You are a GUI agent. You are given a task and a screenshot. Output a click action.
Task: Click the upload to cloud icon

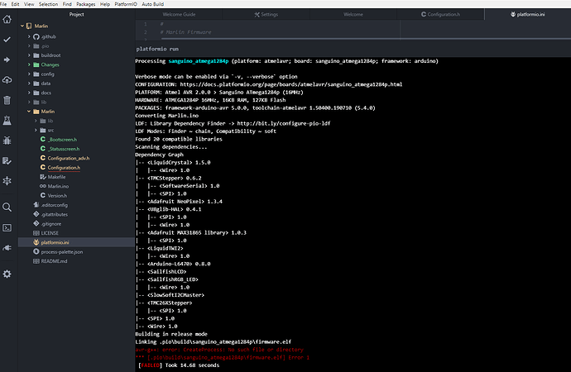pos(7,79)
